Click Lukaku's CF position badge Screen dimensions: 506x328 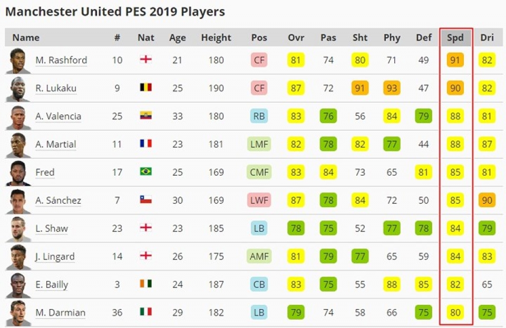[259, 88]
